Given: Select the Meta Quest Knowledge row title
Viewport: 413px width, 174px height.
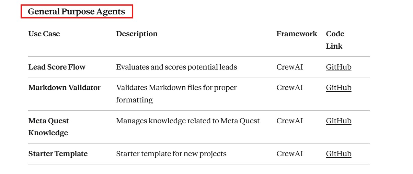Looking at the screenshot, I should (x=48, y=127).
